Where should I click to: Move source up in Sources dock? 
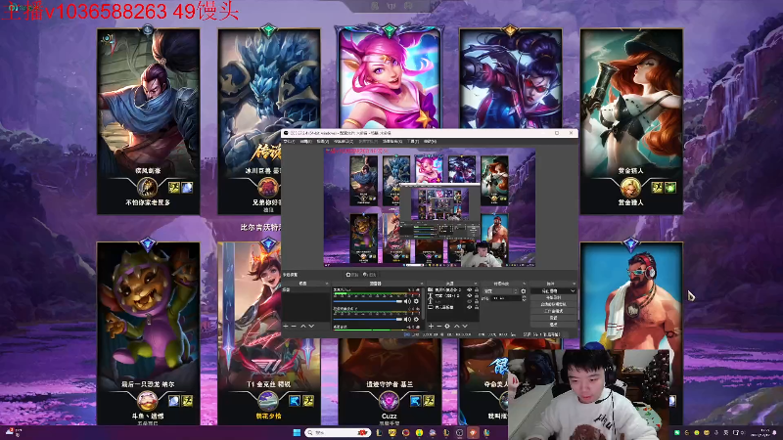point(457,327)
